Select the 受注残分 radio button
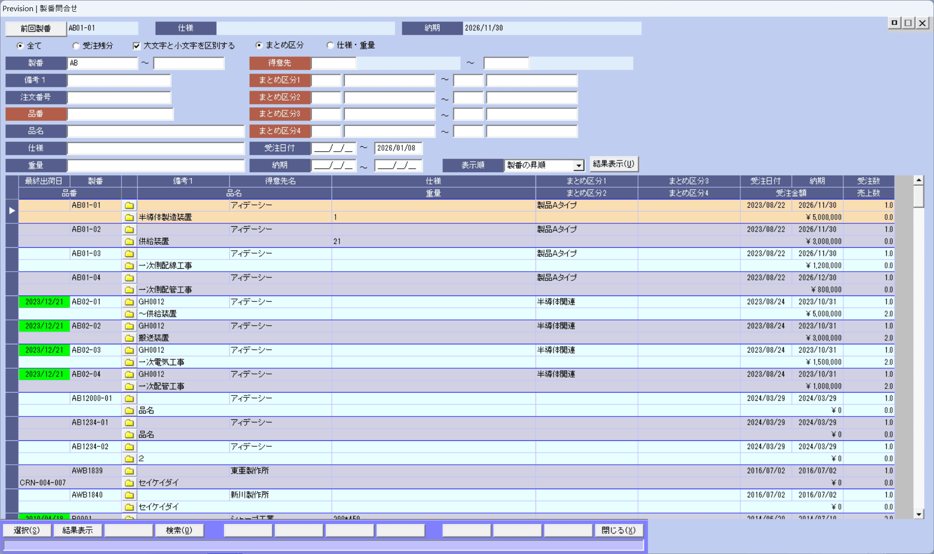The image size is (934, 554). 76,46
